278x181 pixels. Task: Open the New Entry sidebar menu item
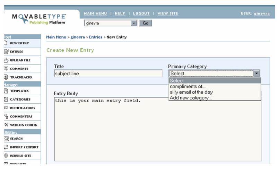coord(22,43)
